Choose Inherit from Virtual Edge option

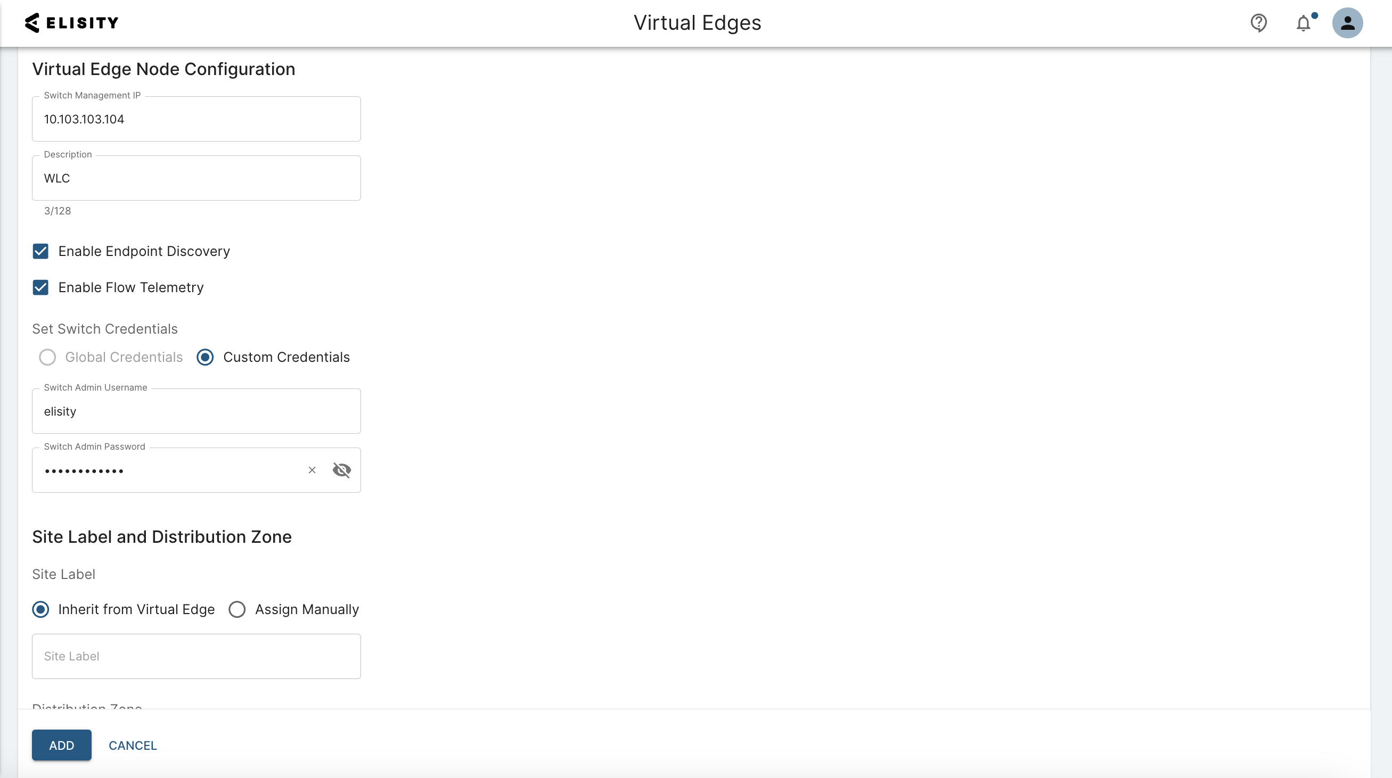click(40, 609)
